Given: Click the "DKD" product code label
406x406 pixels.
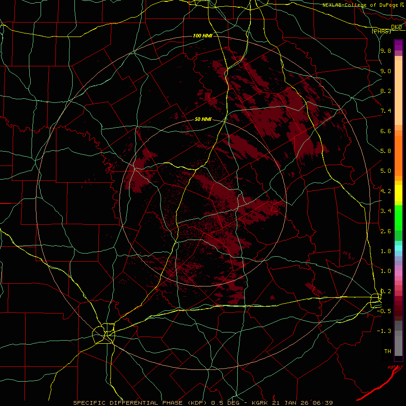Looking at the screenshot, I should click(x=397, y=27).
